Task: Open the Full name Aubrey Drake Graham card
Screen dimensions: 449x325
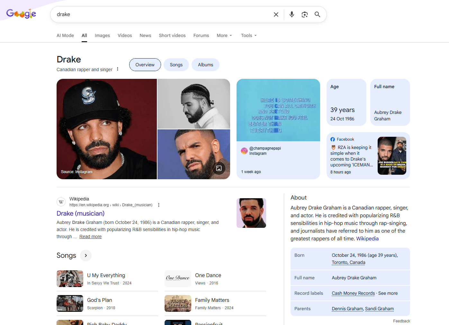Action: (x=390, y=102)
